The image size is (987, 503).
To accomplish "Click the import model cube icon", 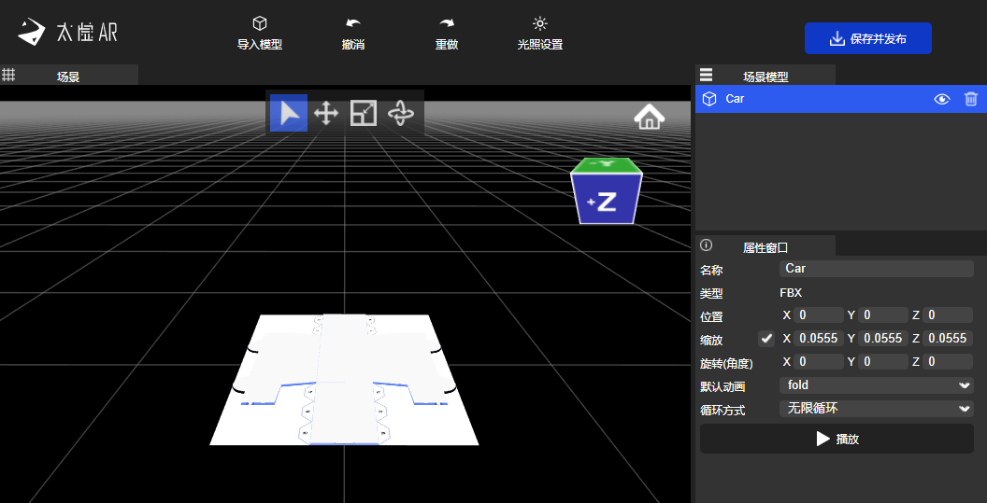I will point(260,23).
